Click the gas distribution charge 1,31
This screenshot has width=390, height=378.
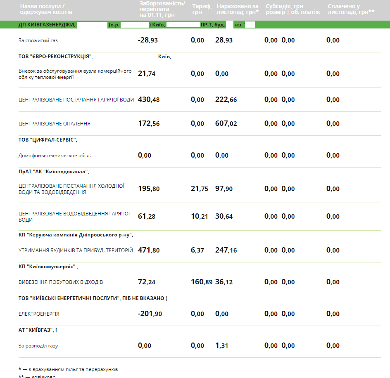221,345
